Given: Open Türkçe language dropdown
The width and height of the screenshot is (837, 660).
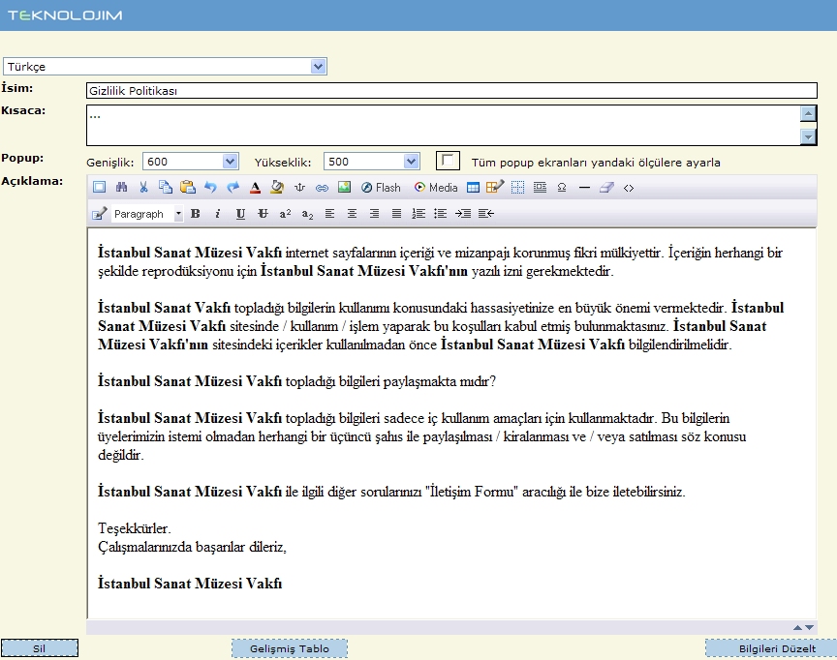Looking at the screenshot, I should (x=165, y=66).
